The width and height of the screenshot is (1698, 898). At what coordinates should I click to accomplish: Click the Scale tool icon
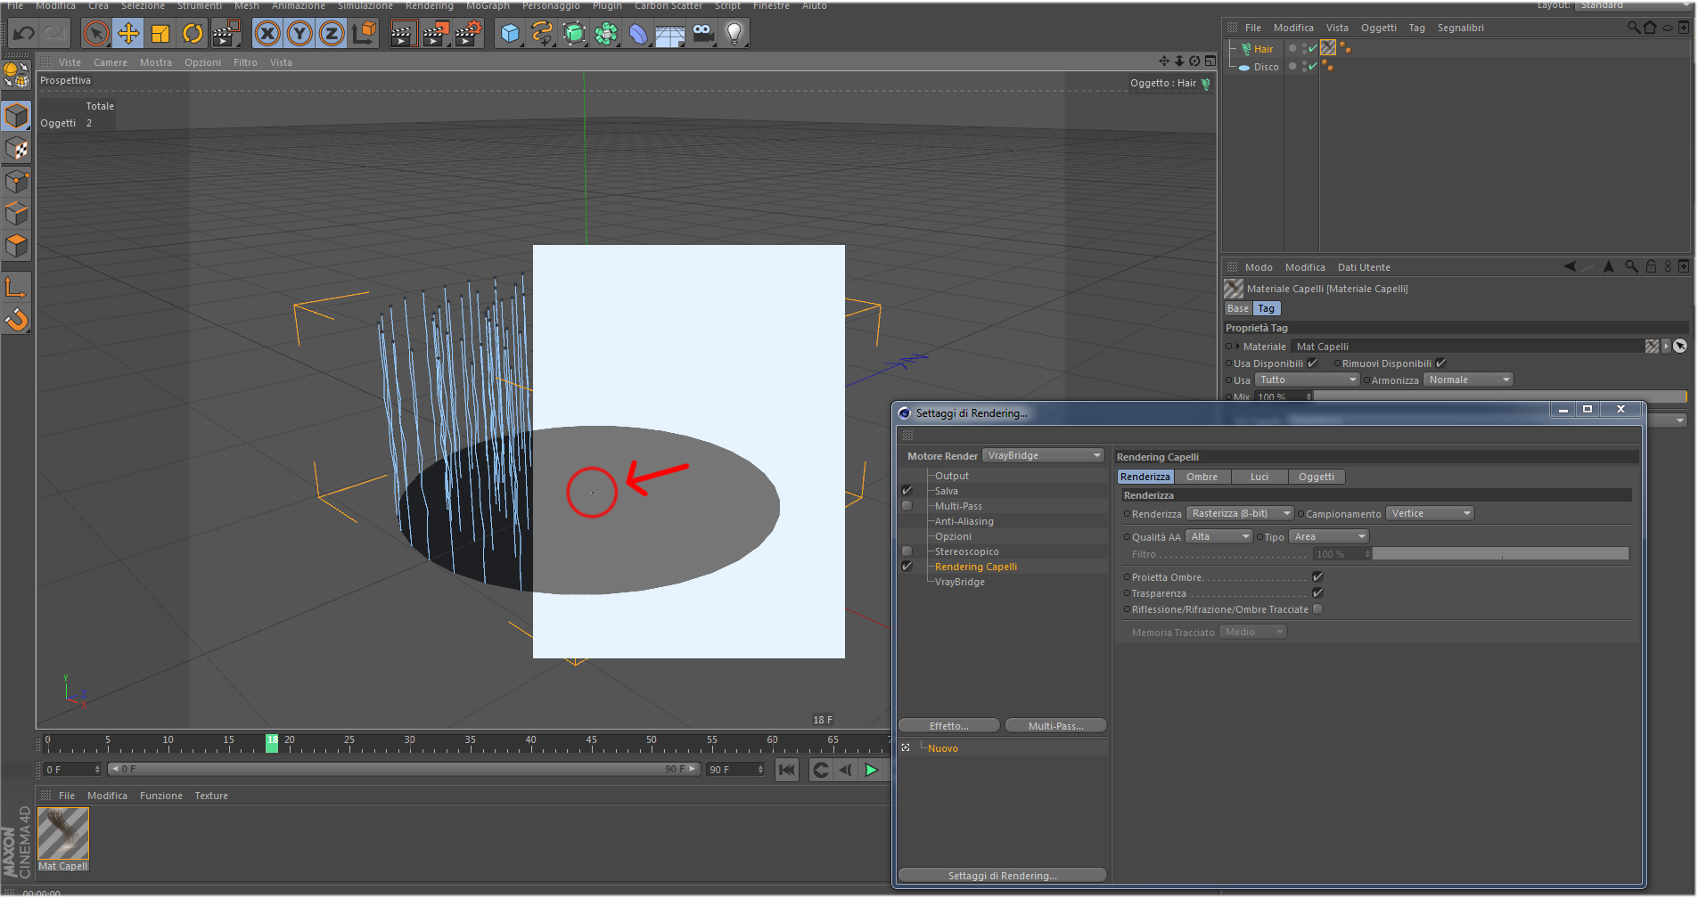pos(160,34)
